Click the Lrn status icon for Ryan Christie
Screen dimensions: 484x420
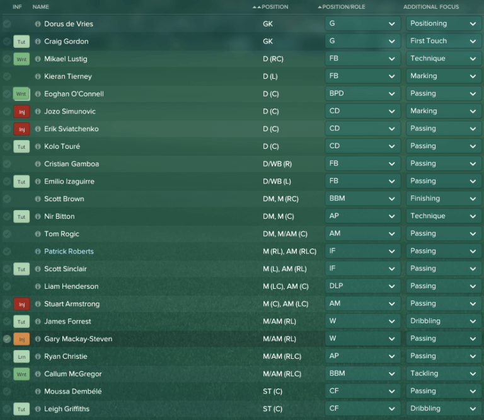pos(21,357)
